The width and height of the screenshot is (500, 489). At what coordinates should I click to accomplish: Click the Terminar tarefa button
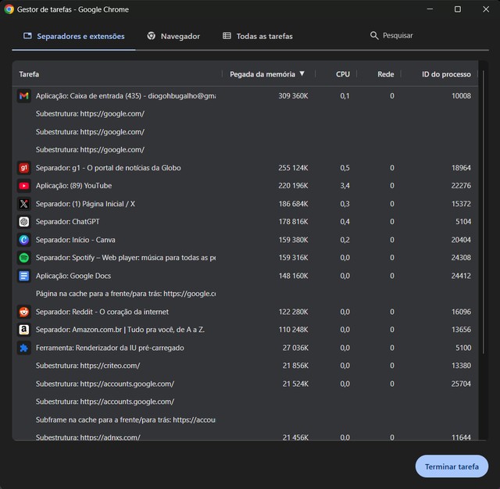click(x=452, y=466)
